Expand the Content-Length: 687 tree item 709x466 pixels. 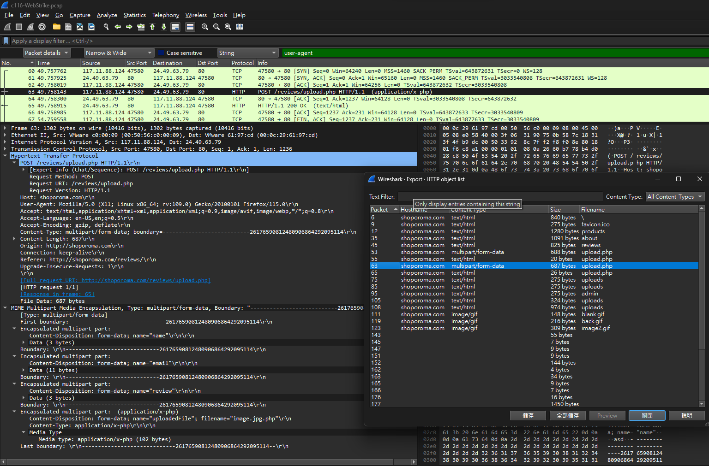[x=14, y=239]
